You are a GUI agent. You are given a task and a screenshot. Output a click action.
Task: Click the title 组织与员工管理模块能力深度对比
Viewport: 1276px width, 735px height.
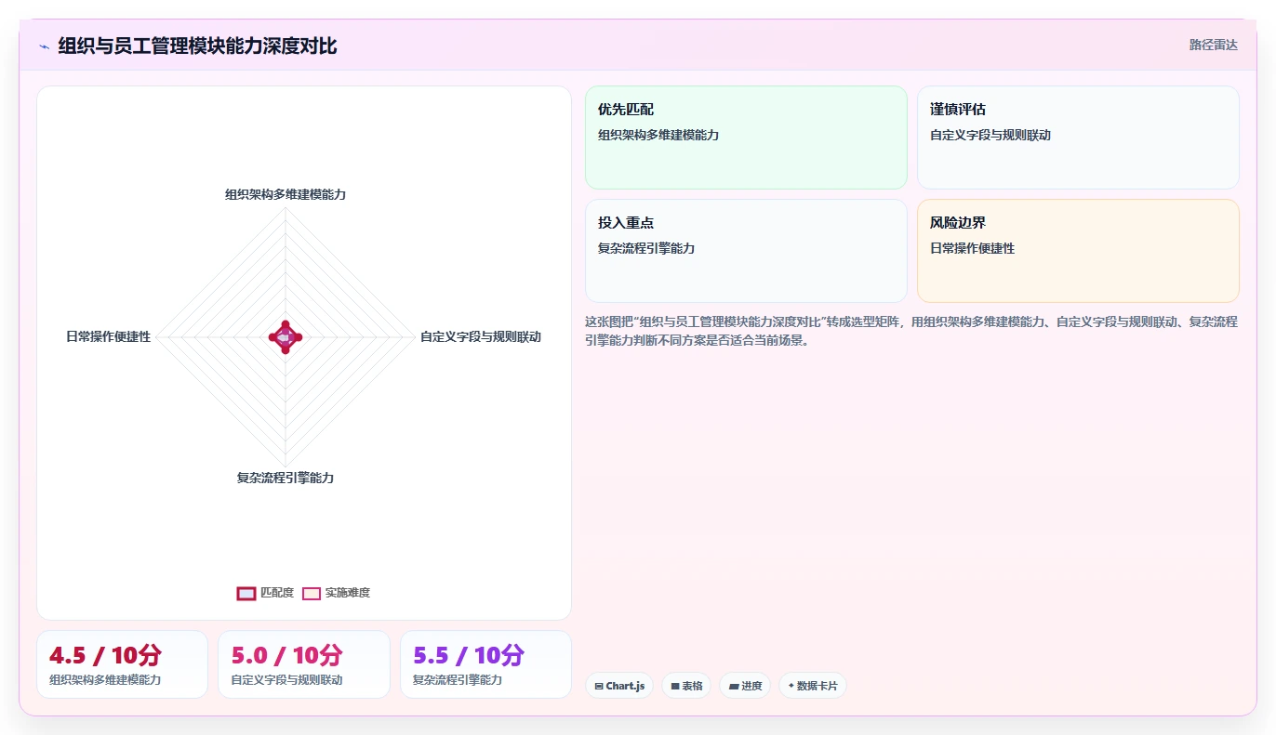click(x=197, y=46)
